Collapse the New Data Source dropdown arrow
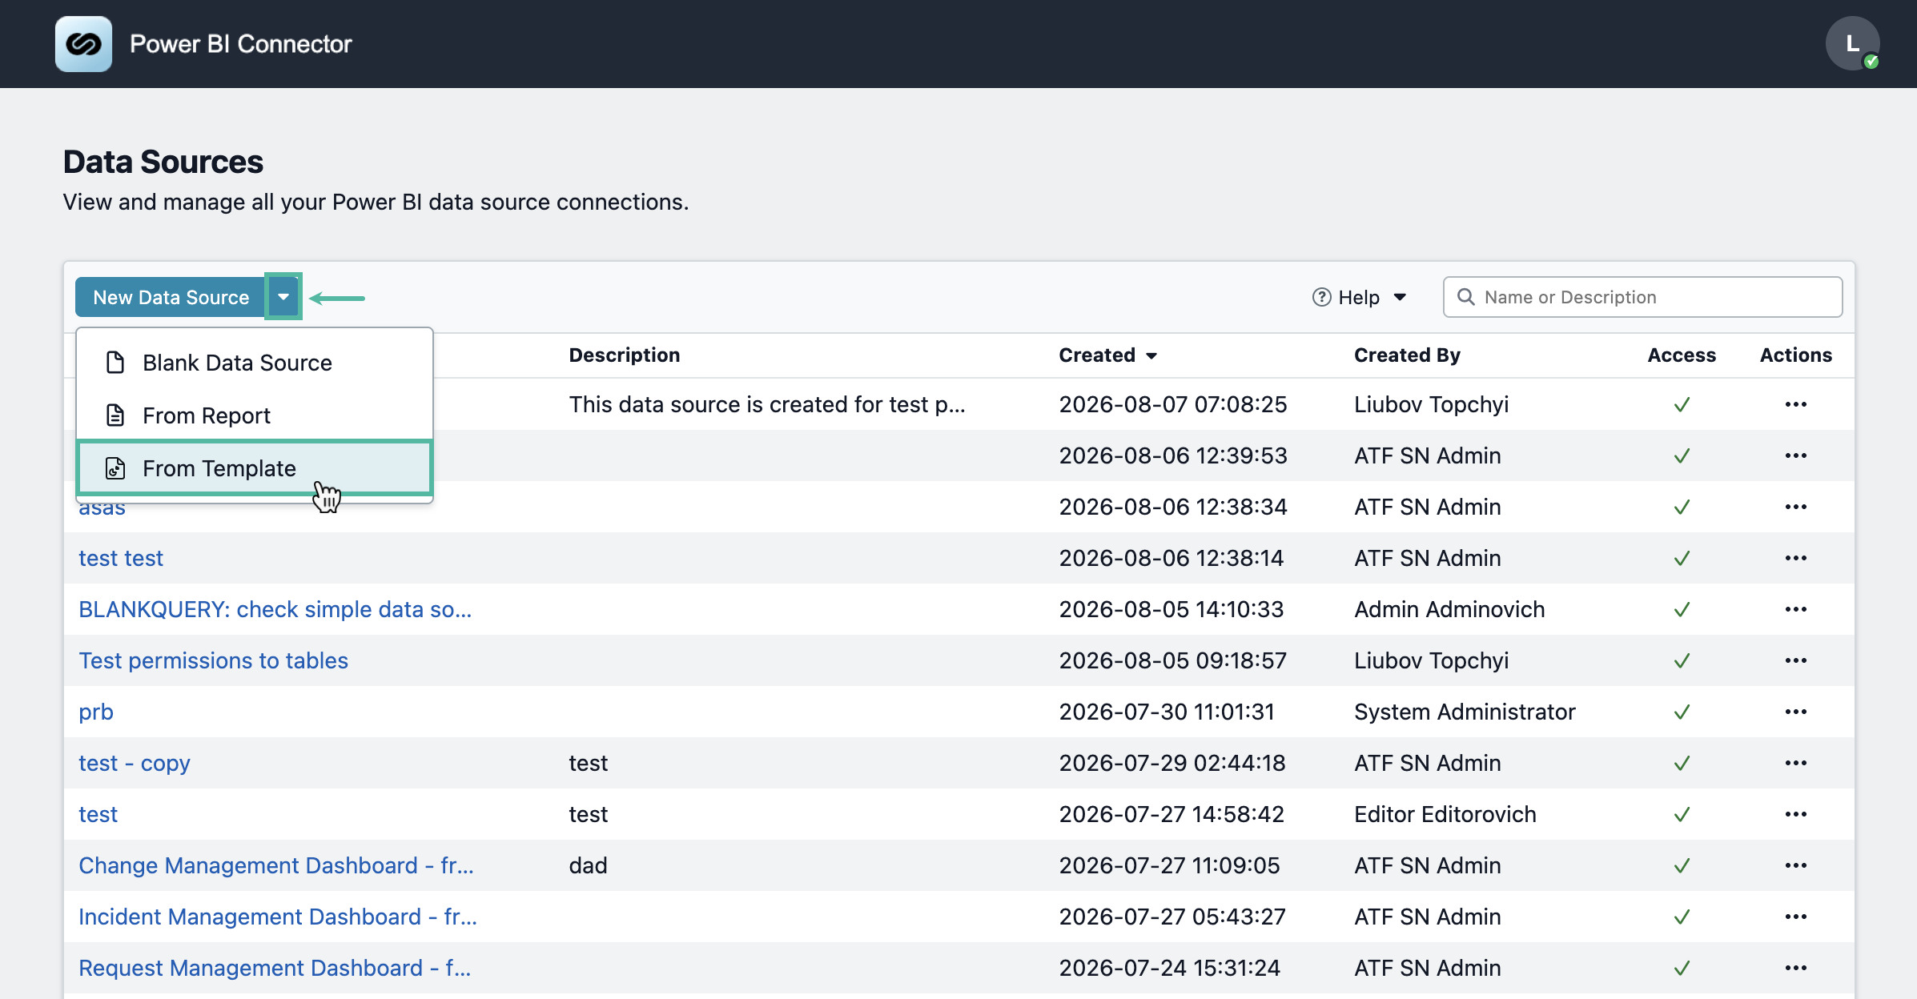The width and height of the screenshot is (1917, 999). click(283, 297)
